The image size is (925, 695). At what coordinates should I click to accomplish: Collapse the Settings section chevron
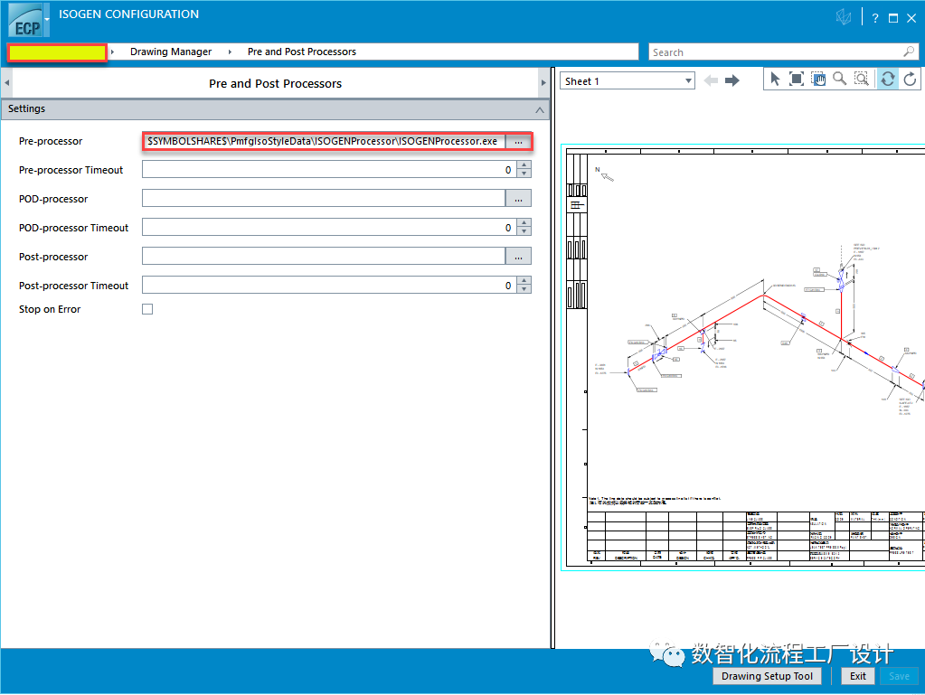point(539,109)
